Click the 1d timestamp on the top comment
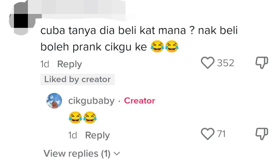 coord(45,64)
